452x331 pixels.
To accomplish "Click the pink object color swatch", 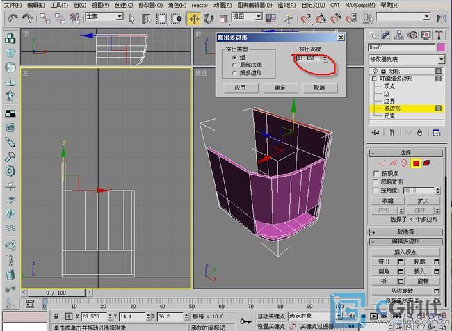I will (441, 47).
